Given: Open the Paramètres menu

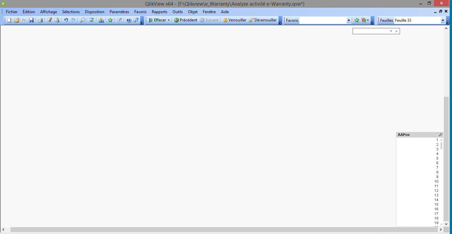Looking at the screenshot, I should (x=119, y=12).
